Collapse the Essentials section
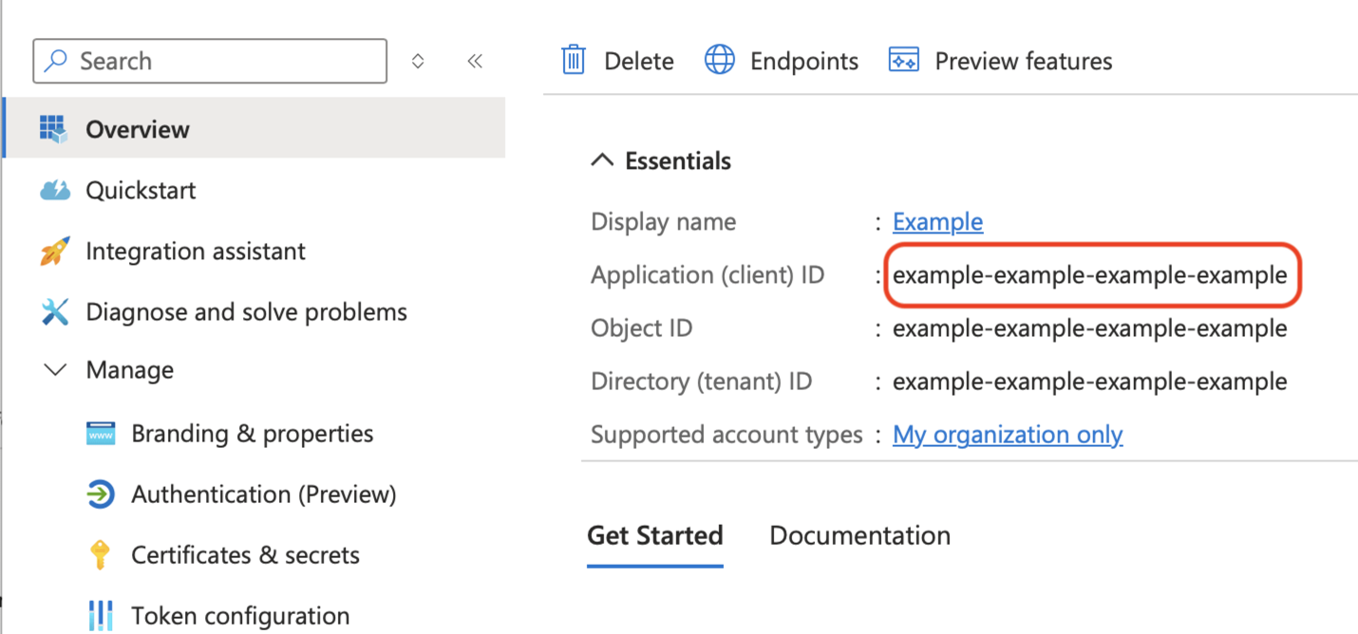This screenshot has height=634, width=1358. click(x=602, y=159)
